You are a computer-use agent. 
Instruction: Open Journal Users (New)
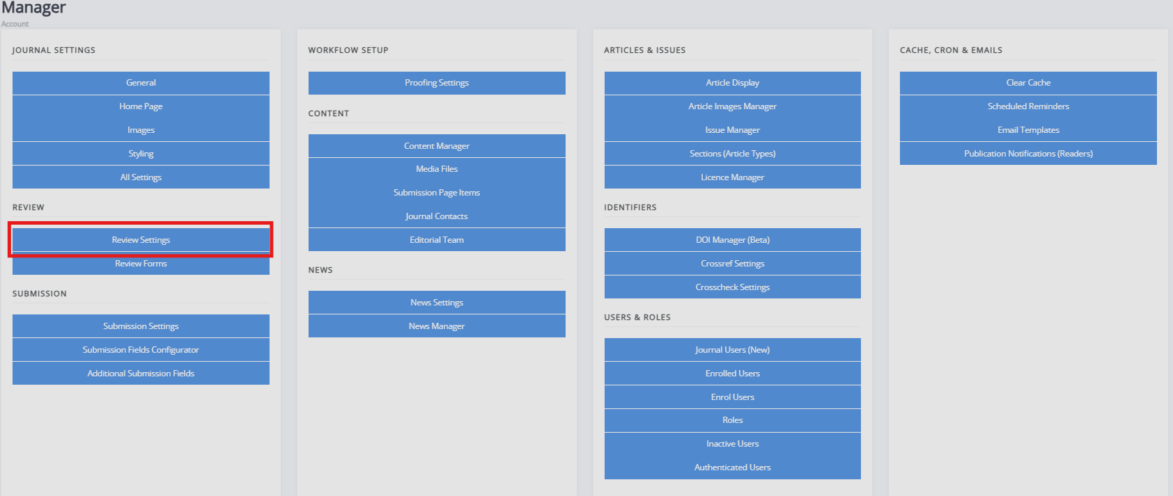(733, 350)
